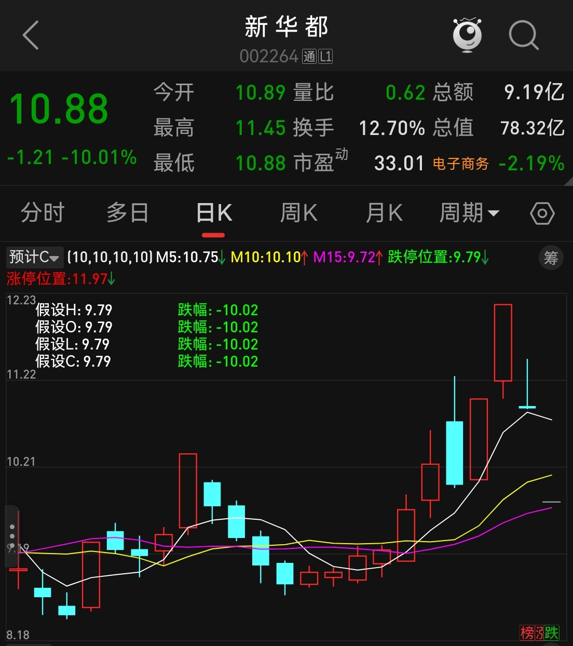Tap 假设C: 9.79 line

tap(73, 361)
